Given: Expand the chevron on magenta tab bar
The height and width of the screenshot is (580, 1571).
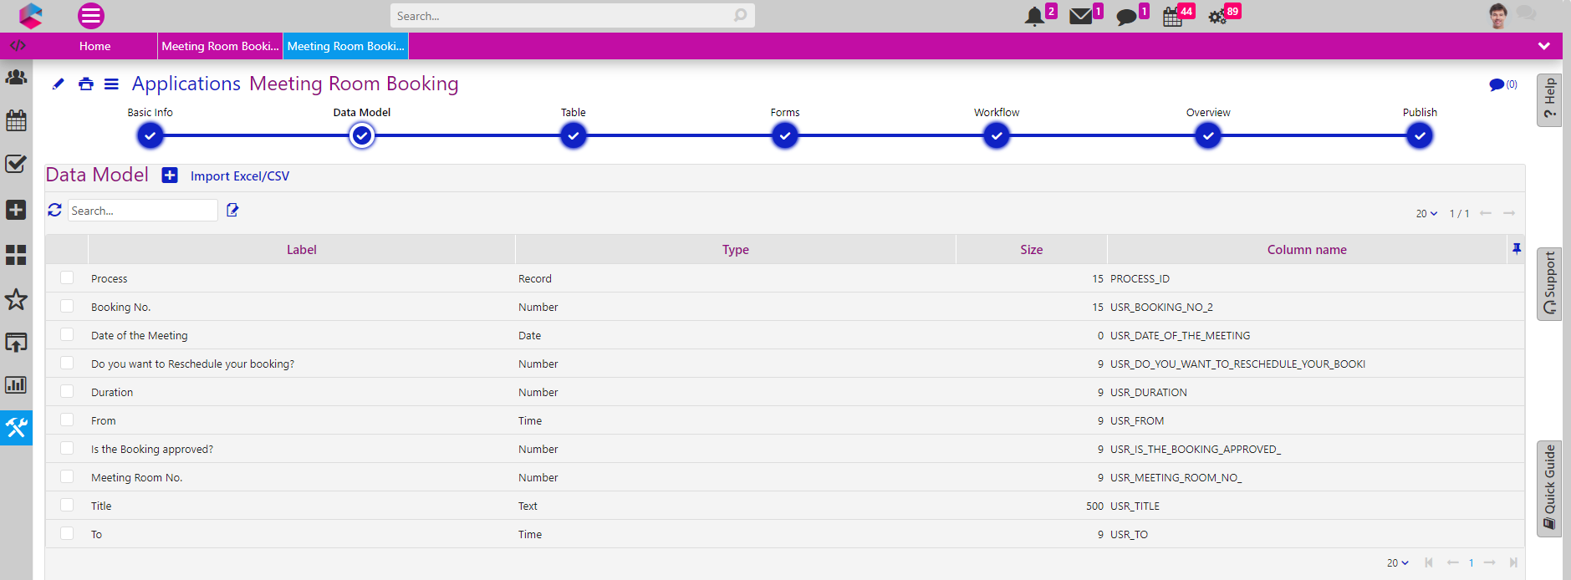Looking at the screenshot, I should pyautogui.click(x=1543, y=46).
